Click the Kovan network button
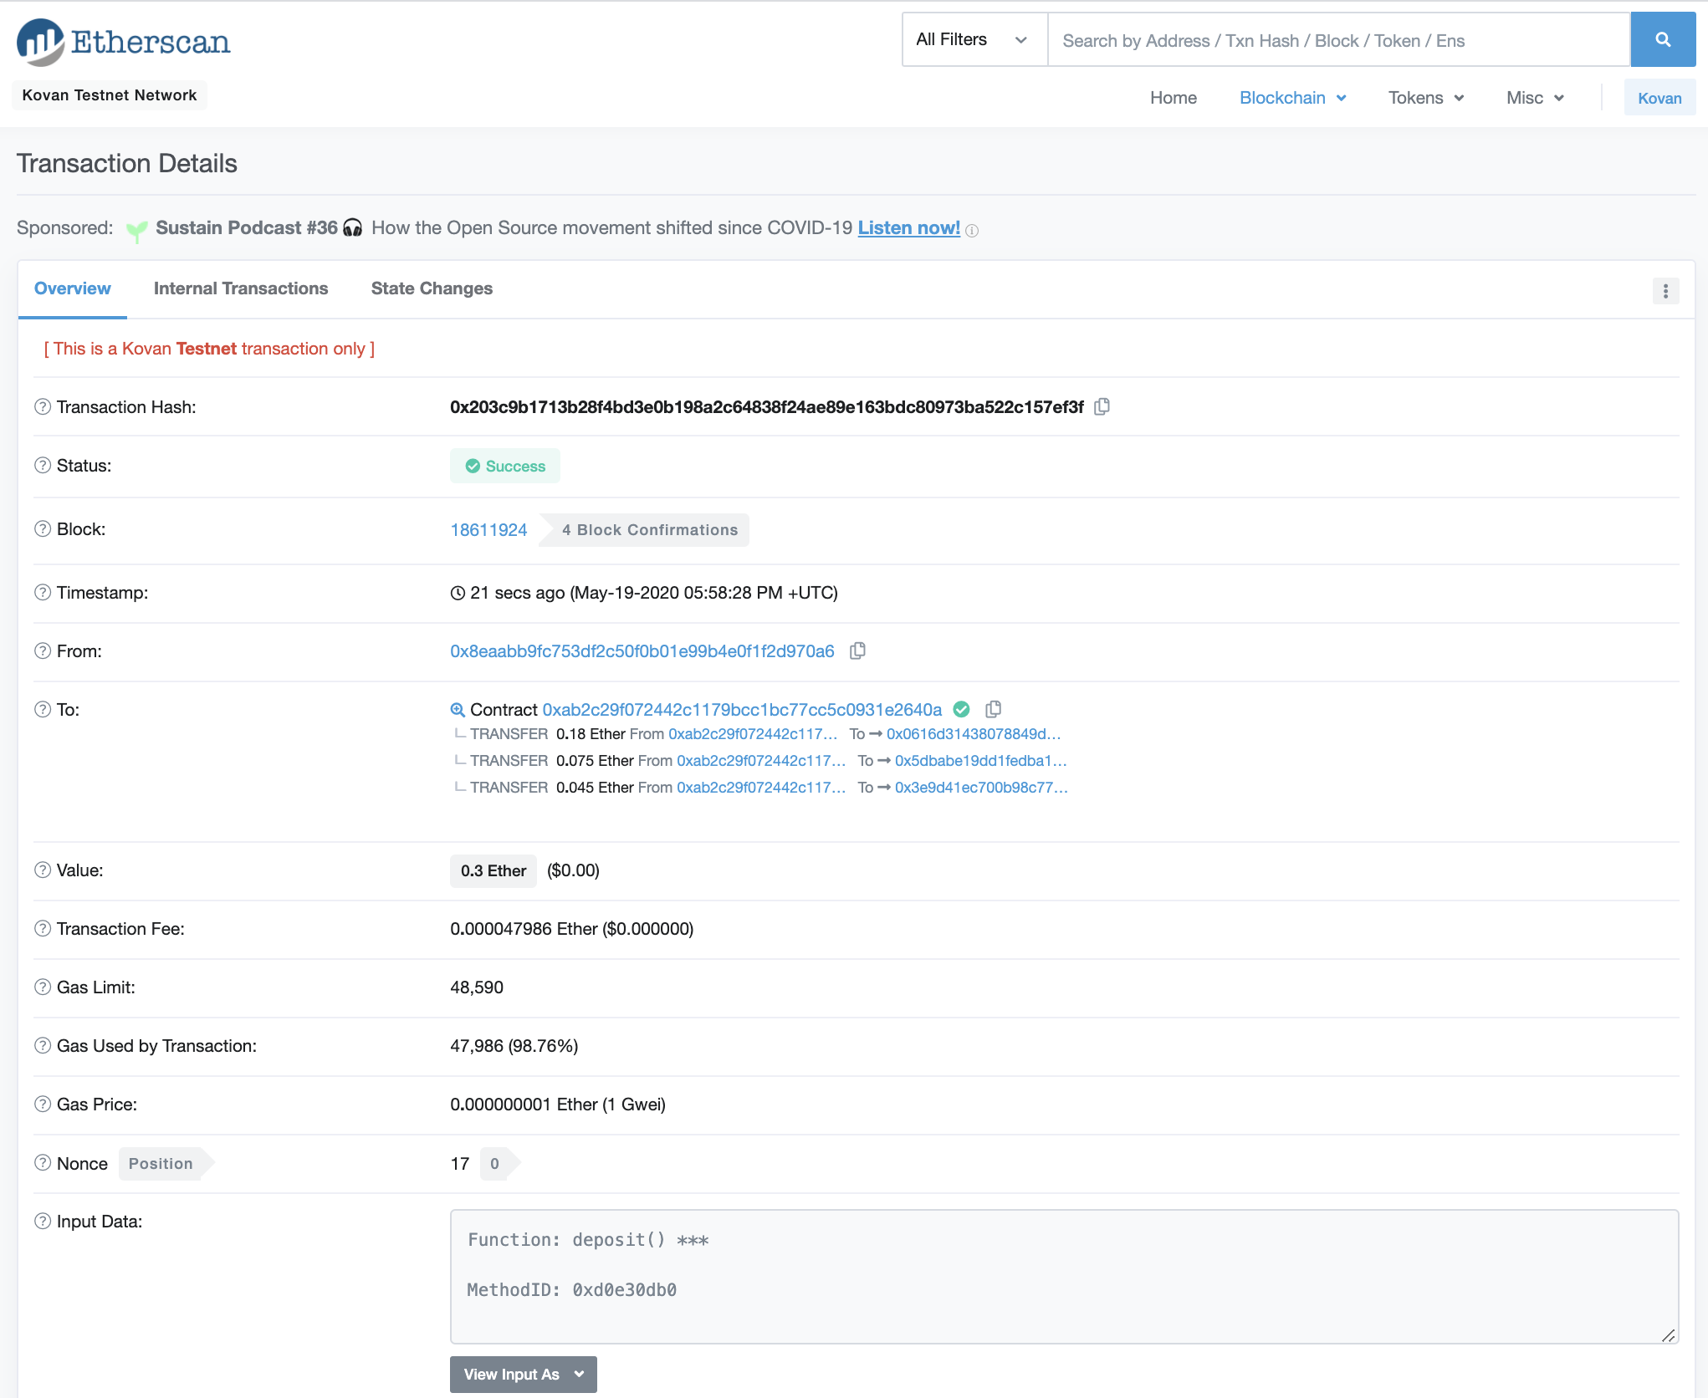 (x=1659, y=98)
